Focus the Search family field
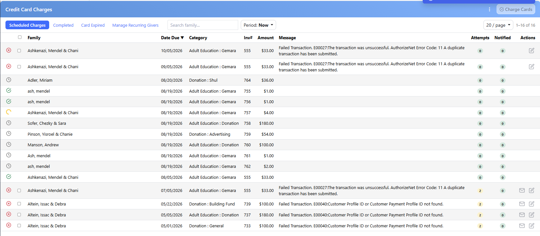Viewport: 540px width, 236px height. click(x=203, y=25)
